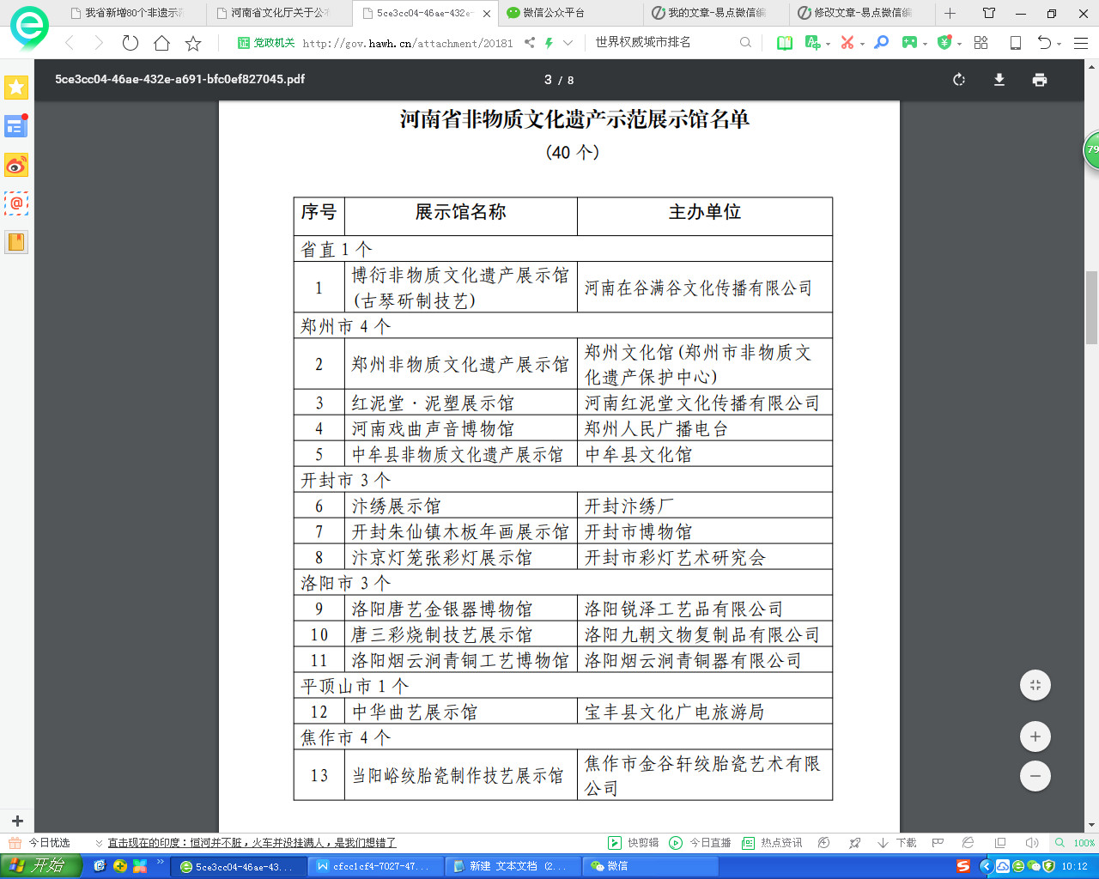Screen dimensions: 1099x879
Task: Switch to the 我的文章-易点微信 tab
Action: point(716,13)
